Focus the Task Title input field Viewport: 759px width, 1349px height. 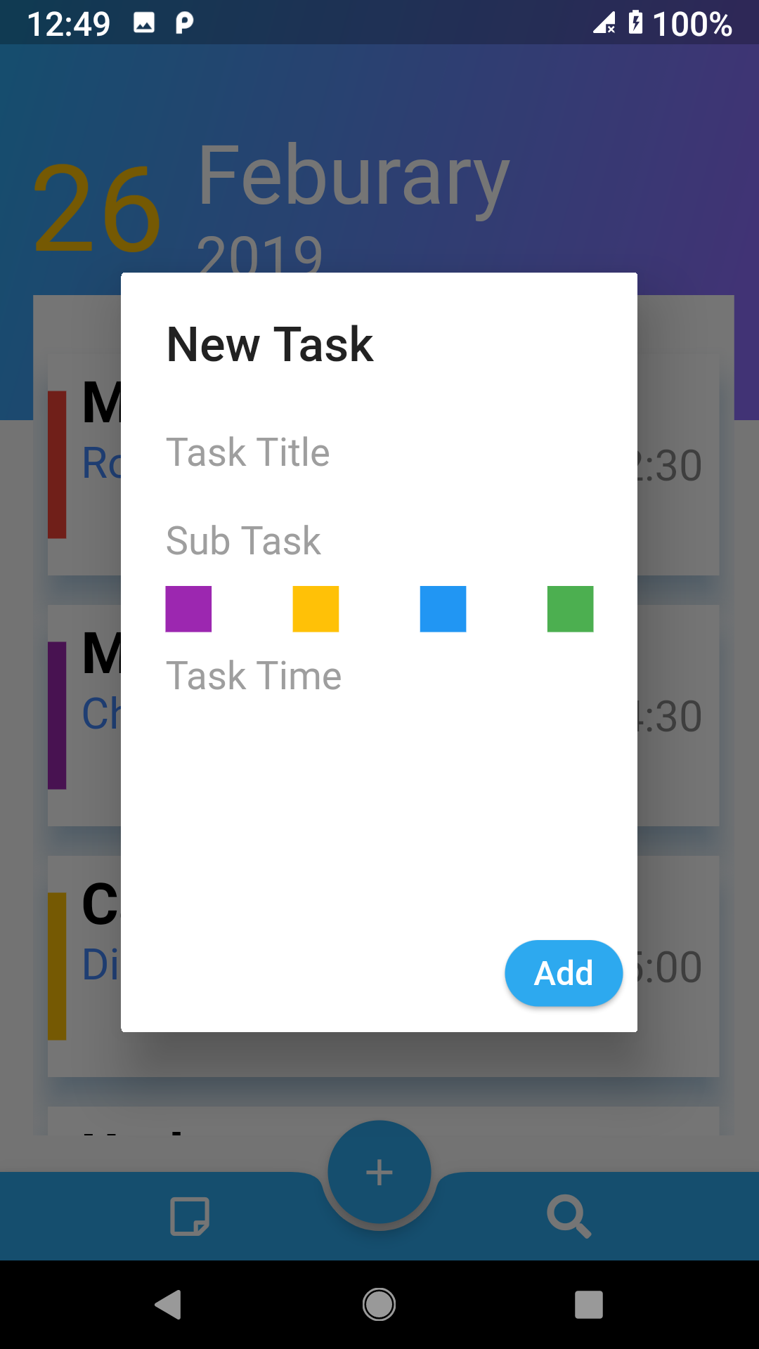379,452
